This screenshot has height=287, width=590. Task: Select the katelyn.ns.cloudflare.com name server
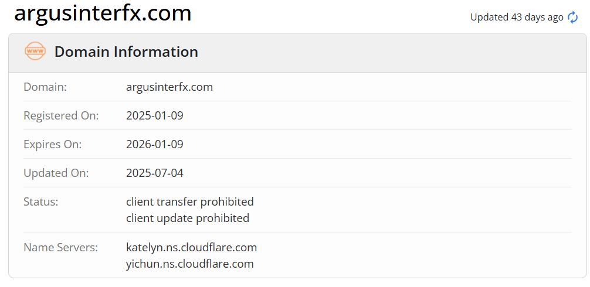(192, 247)
